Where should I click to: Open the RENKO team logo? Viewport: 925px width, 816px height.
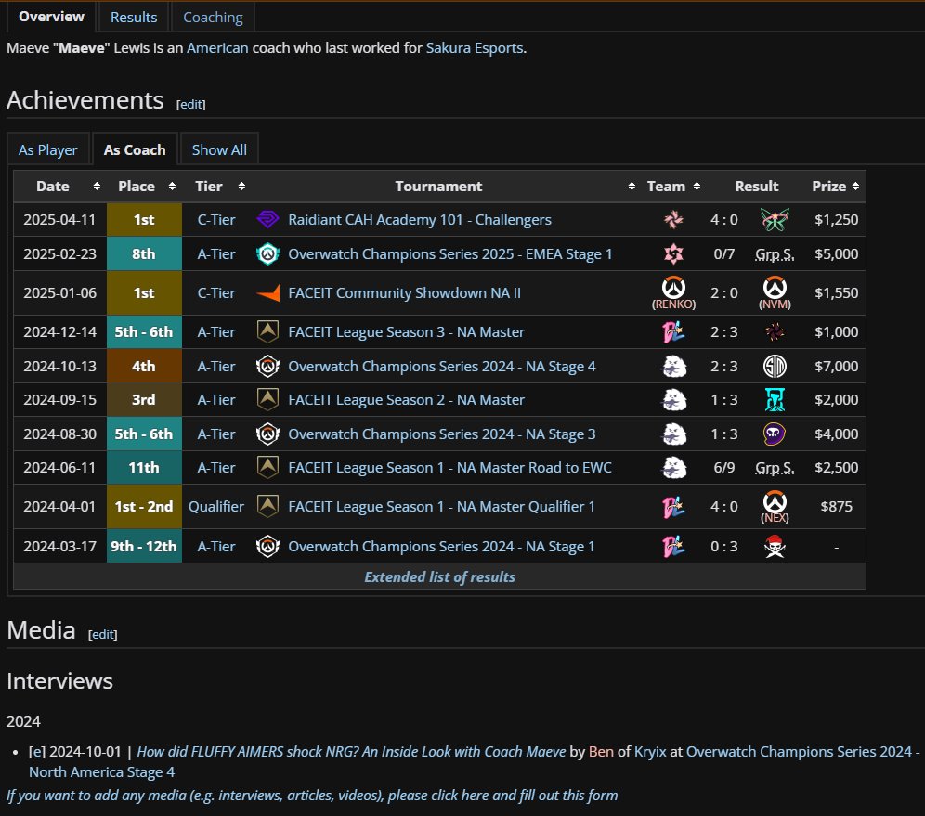(673, 288)
